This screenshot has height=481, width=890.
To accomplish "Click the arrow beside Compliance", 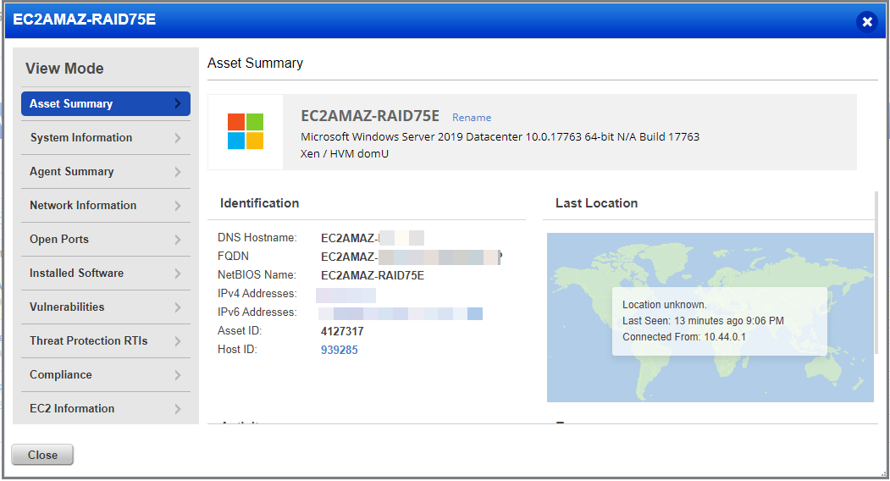I will pos(178,375).
